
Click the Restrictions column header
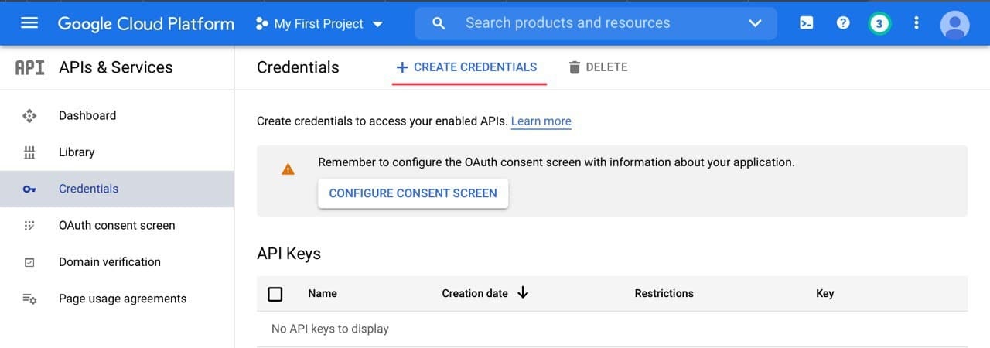(664, 293)
